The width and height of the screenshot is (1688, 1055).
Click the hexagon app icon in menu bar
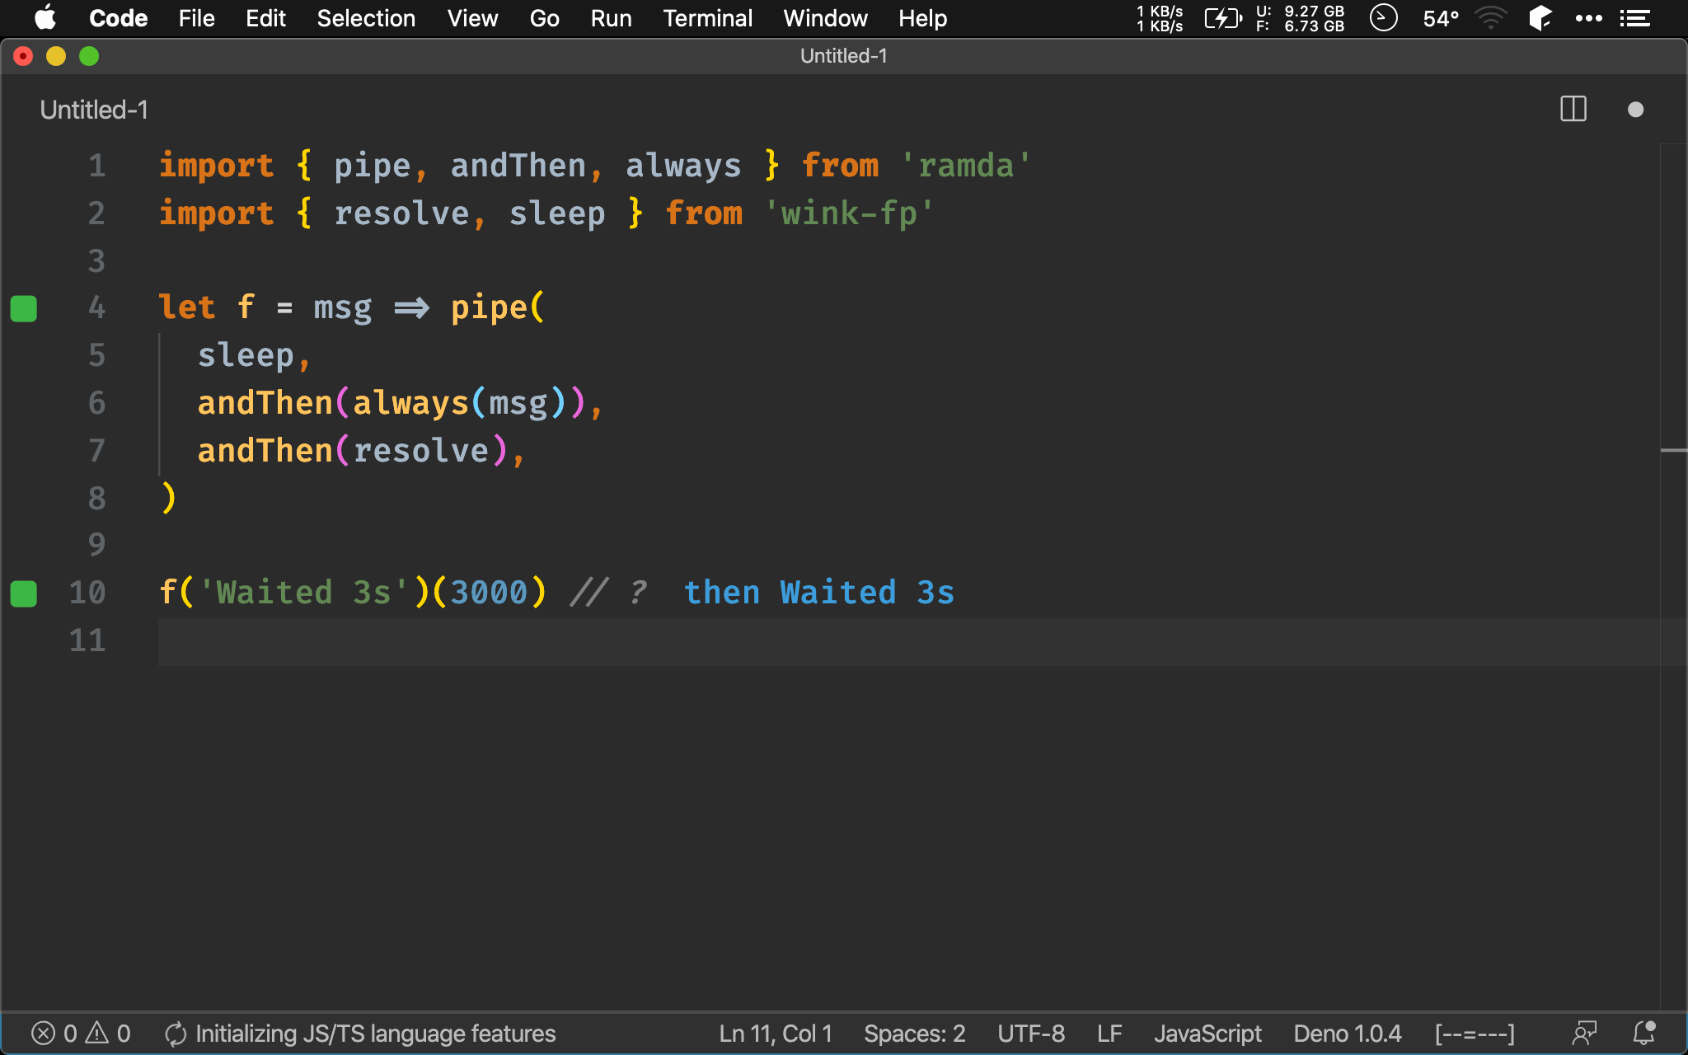[1540, 18]
